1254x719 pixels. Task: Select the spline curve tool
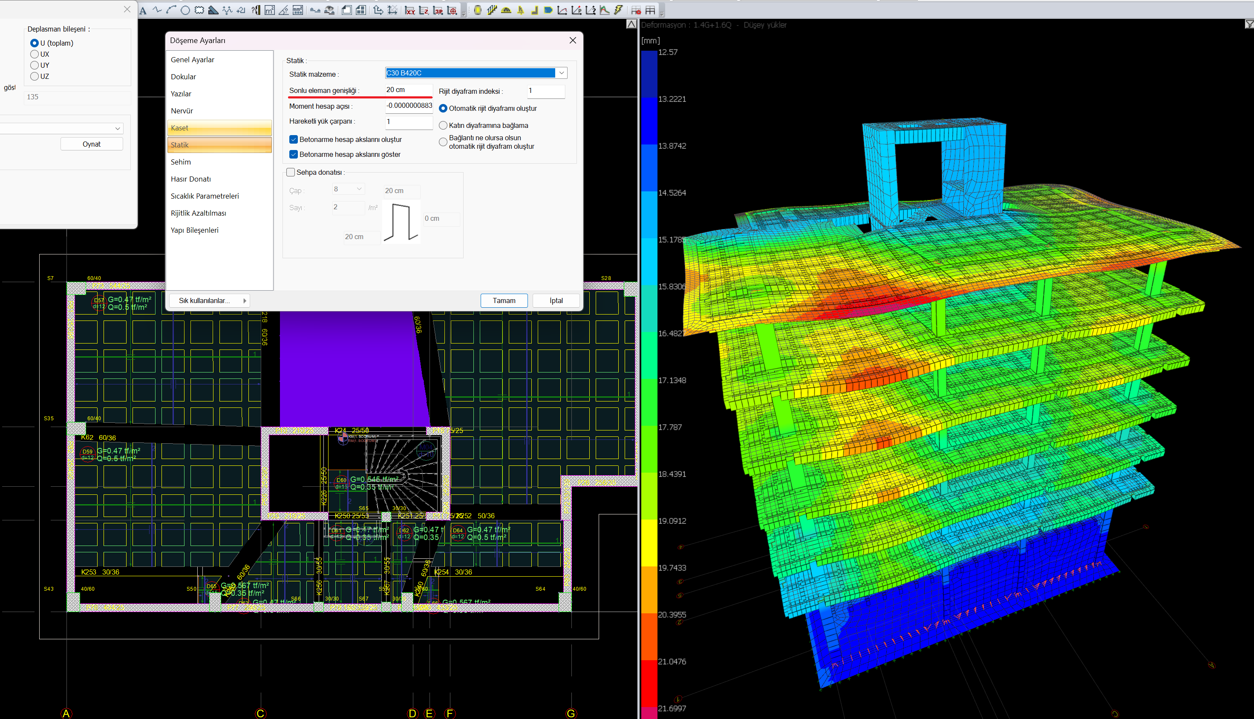coord(228,10)
